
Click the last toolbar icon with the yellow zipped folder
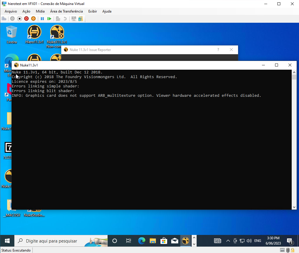pos(81,19)
